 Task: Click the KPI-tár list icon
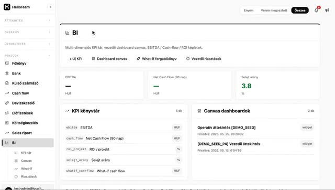(16, 153)
